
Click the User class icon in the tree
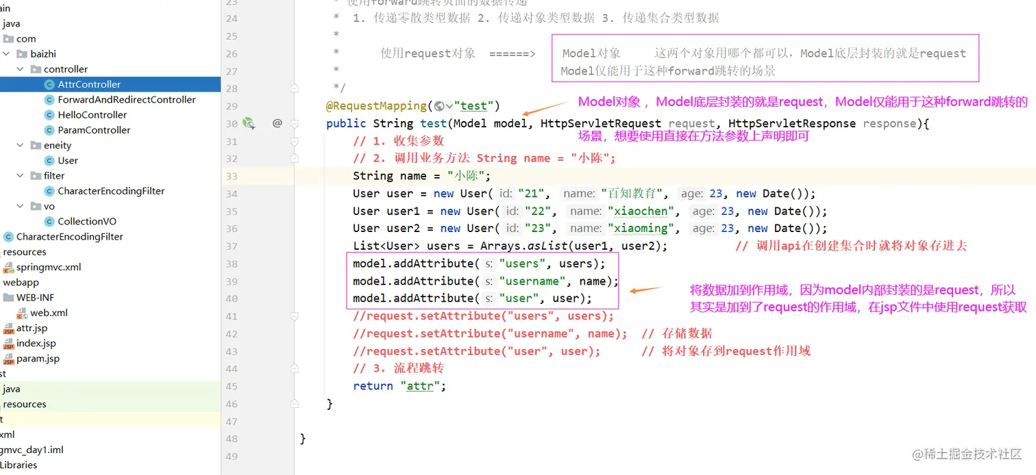pos(49,160)
